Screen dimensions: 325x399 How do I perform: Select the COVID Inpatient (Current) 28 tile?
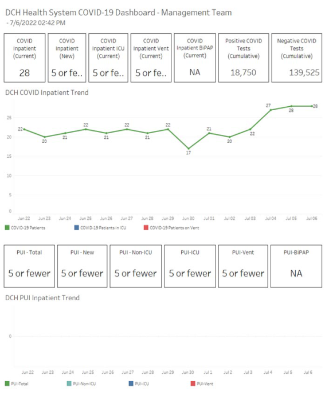[25, 58]
